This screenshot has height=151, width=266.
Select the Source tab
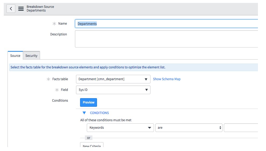(x=15, y=56)
